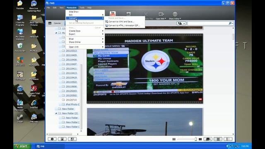Open the Steam desktop icon

pos(20,118)
